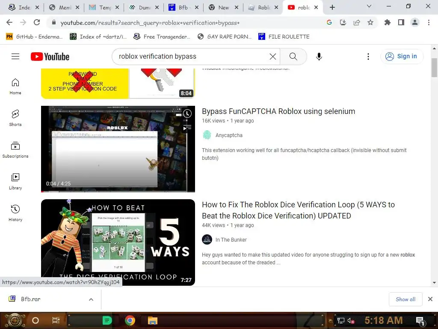Switch to the Index tab

coord(24,8)
